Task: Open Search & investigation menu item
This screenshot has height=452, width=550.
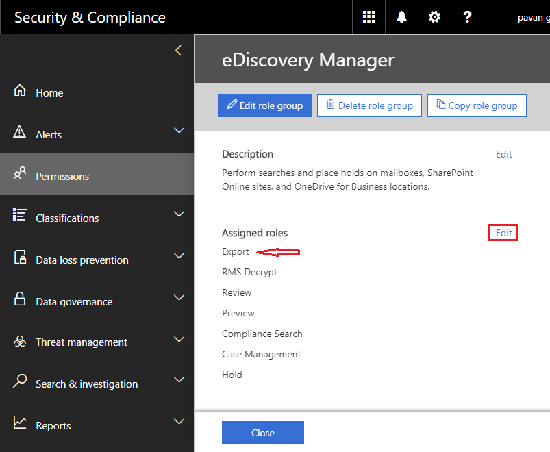Action: pyautogui.click(x=97, y=384)
